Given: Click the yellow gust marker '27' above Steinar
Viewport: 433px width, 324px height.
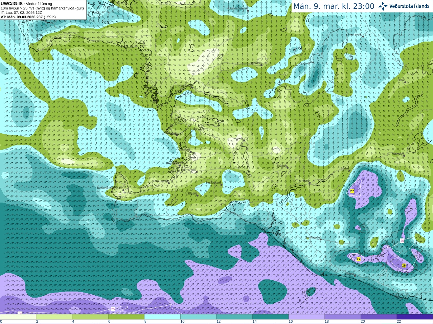Looking at the screenshot, I should point(359,259).
